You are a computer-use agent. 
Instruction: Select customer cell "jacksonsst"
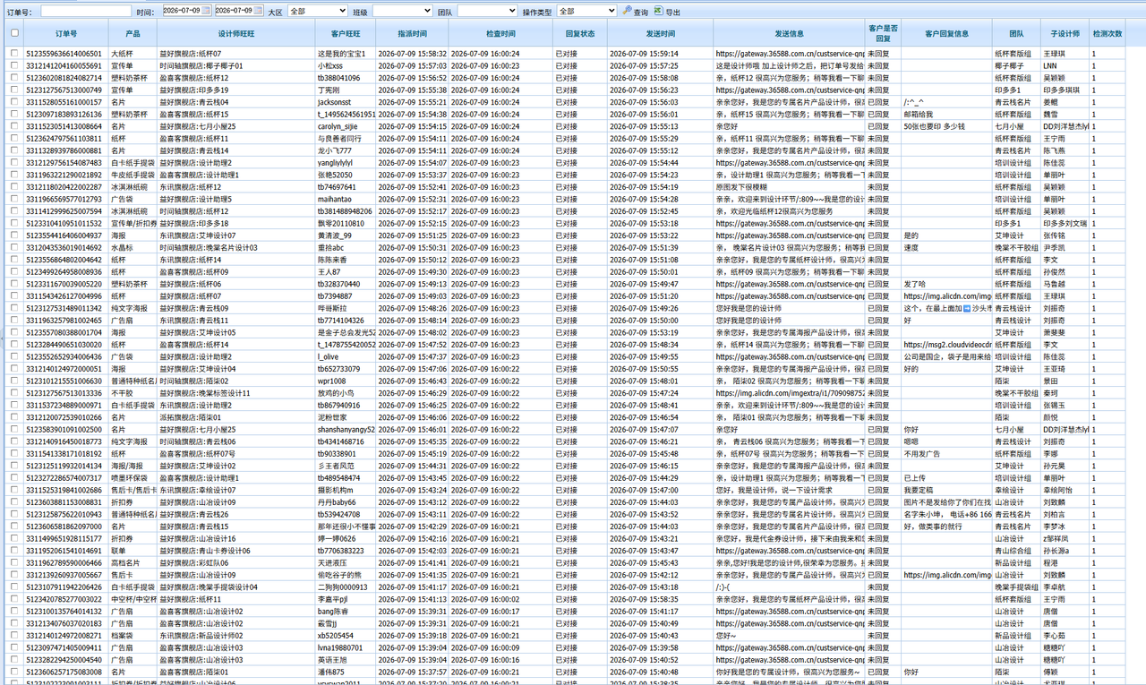(x=346, y=102)
